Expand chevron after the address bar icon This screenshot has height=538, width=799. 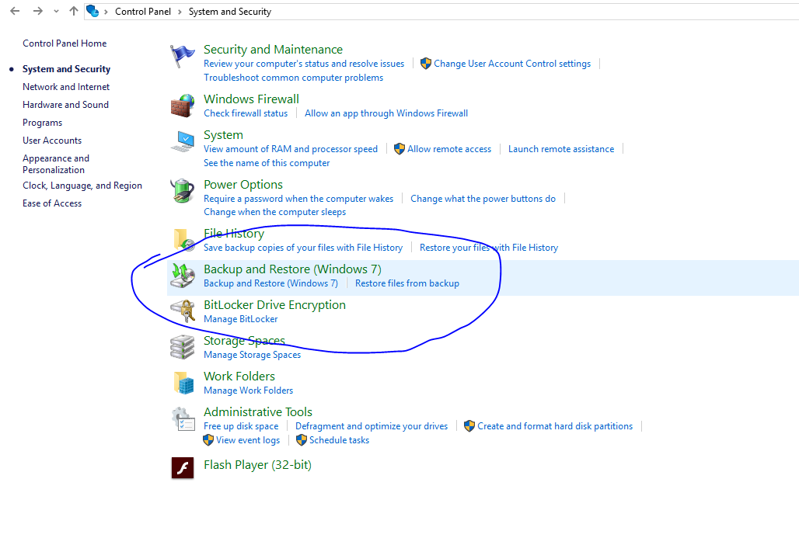[x=106, y=12]
